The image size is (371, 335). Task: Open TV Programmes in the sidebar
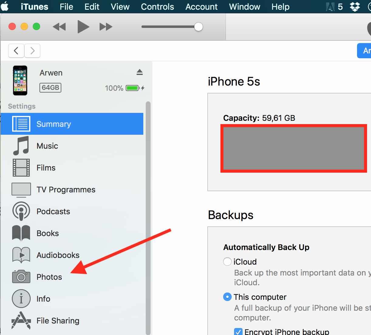pos(72,189)
